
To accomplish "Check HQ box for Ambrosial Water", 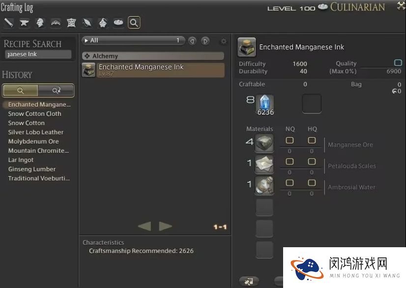I will point(312,183).
